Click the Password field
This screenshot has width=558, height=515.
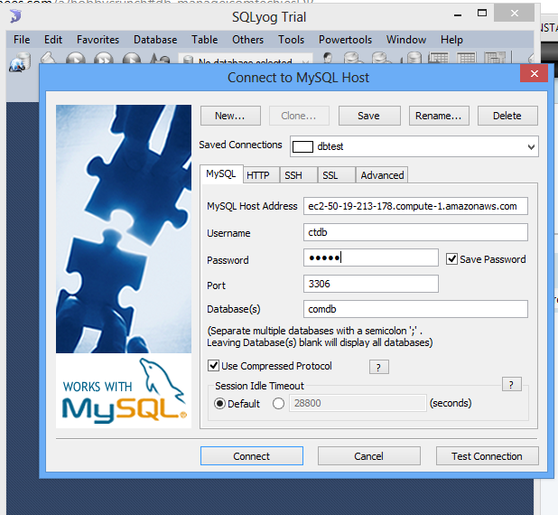click(x=371, y=257)
